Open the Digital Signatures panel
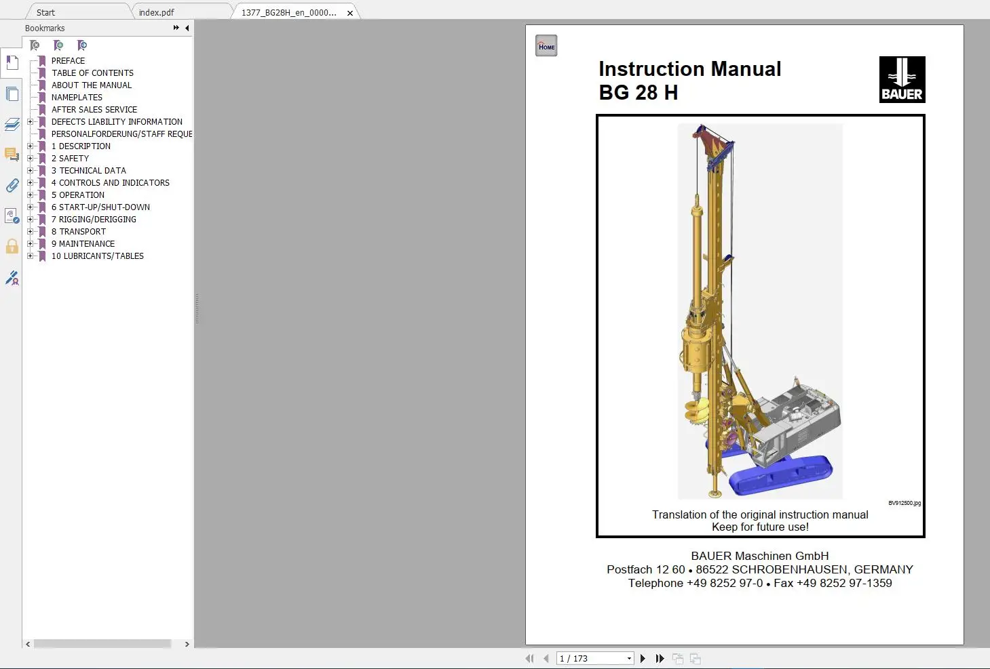The height and width of the screenshot is (669, 990). (x=12, y=278)
